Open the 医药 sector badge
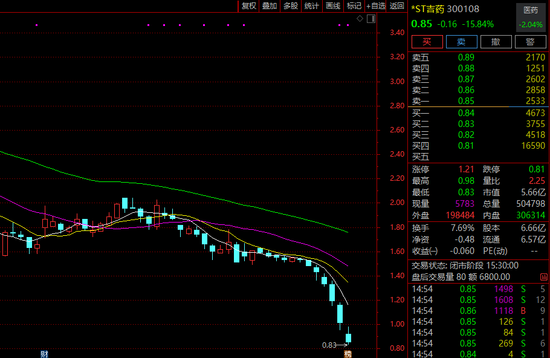Screen dimensions: 550x358 pyautogui.click(x=531, y=17)
